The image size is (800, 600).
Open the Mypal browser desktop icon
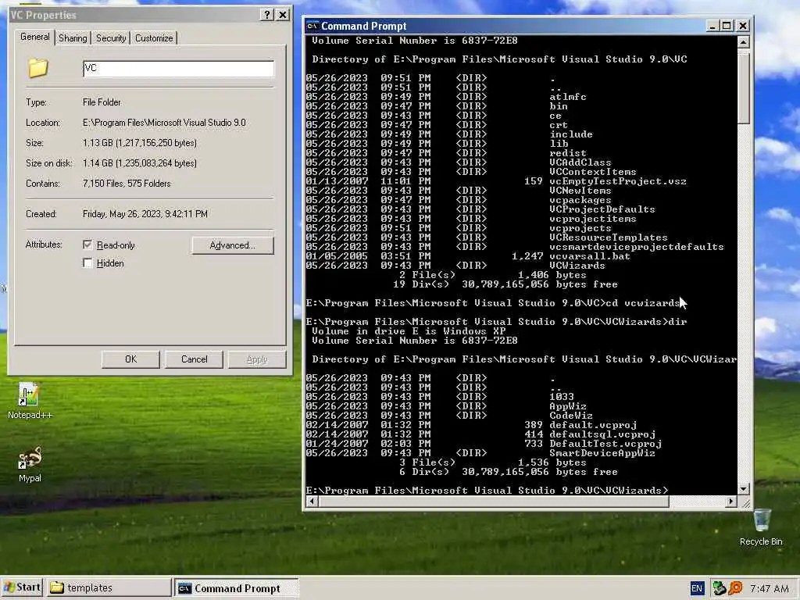[x=29, y=464]
